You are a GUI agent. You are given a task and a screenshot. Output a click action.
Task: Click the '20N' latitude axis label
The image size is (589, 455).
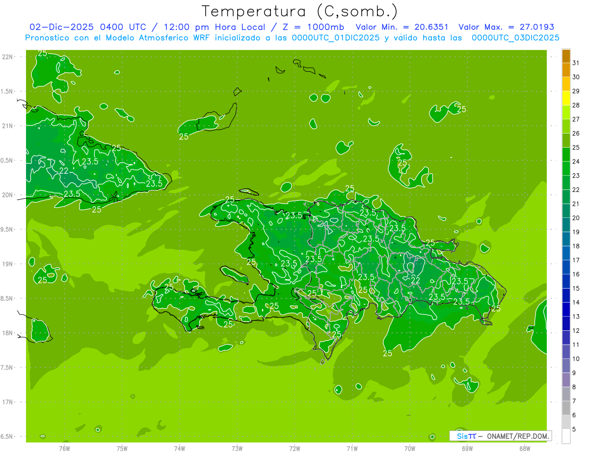pyautogui.click(x=8, y=195)
